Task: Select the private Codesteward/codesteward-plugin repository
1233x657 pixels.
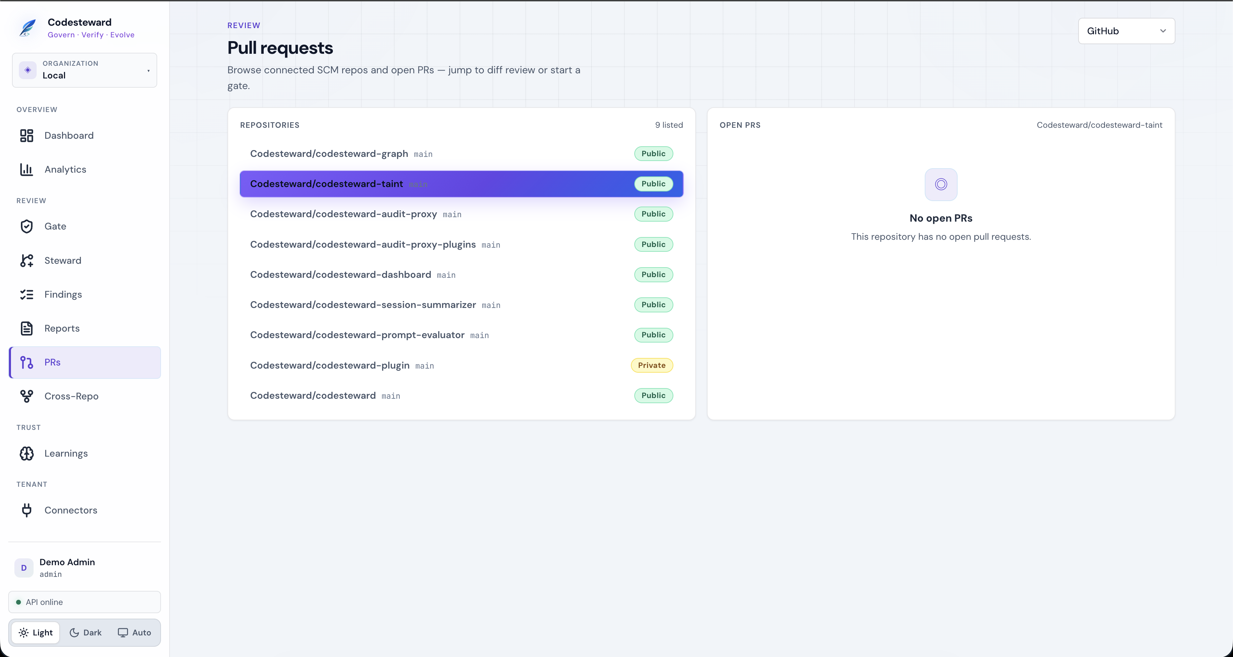Action: pyautogui.click(x=461, y=365)
